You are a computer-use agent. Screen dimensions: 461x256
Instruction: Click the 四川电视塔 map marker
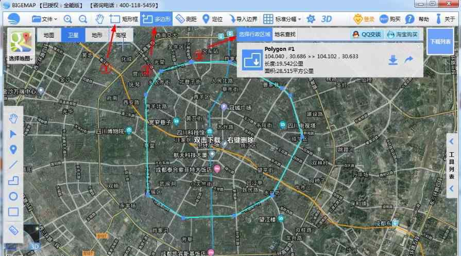[x=283, y=125]
